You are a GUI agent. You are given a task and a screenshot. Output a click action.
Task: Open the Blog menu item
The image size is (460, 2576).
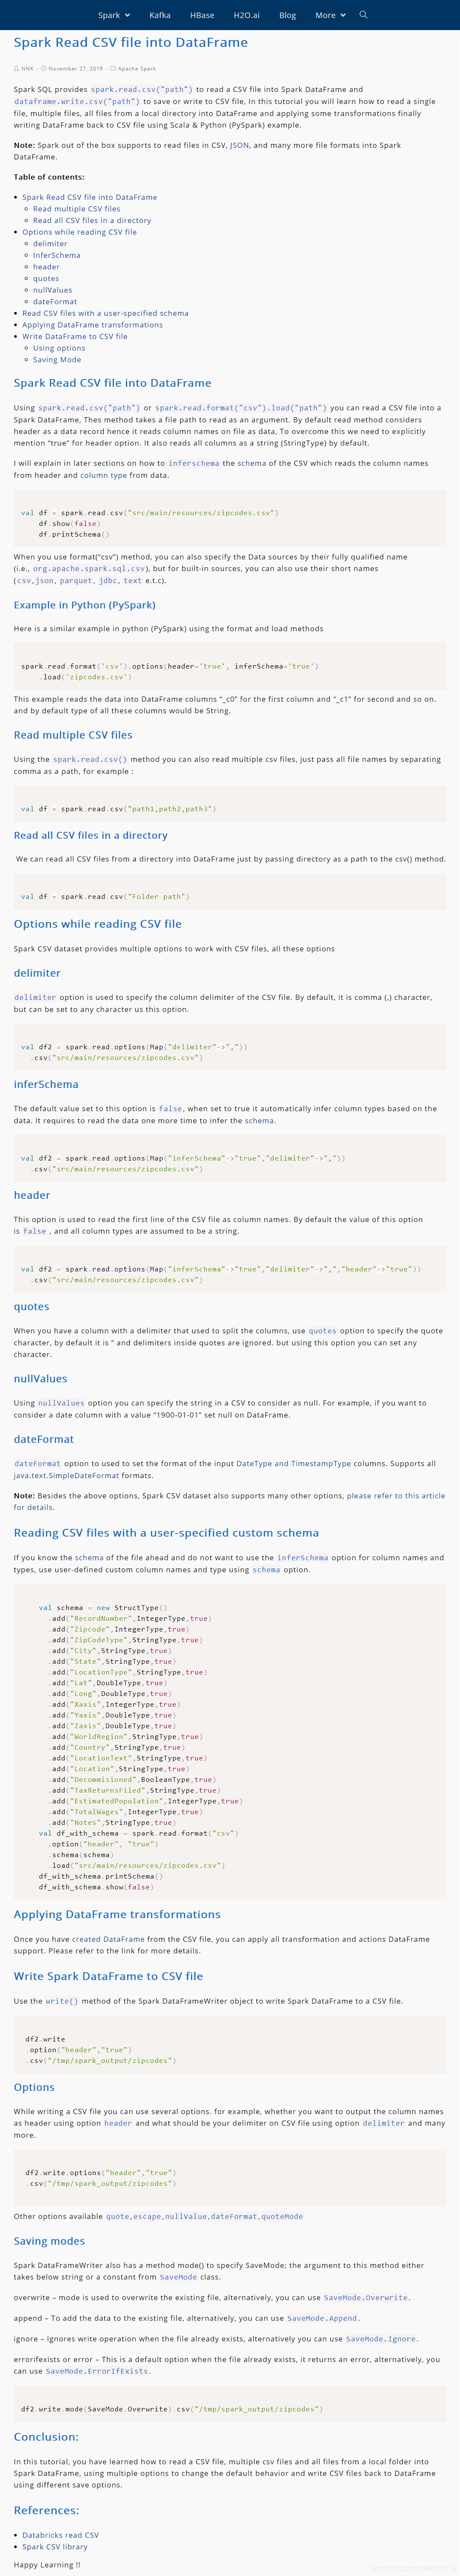288,15
